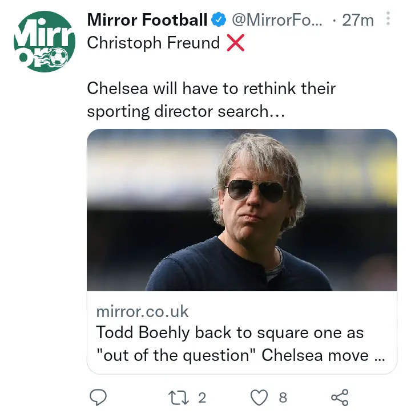411x418 pixels.
Task: Retweet using the arrows icon
Action: pos(179,397)
